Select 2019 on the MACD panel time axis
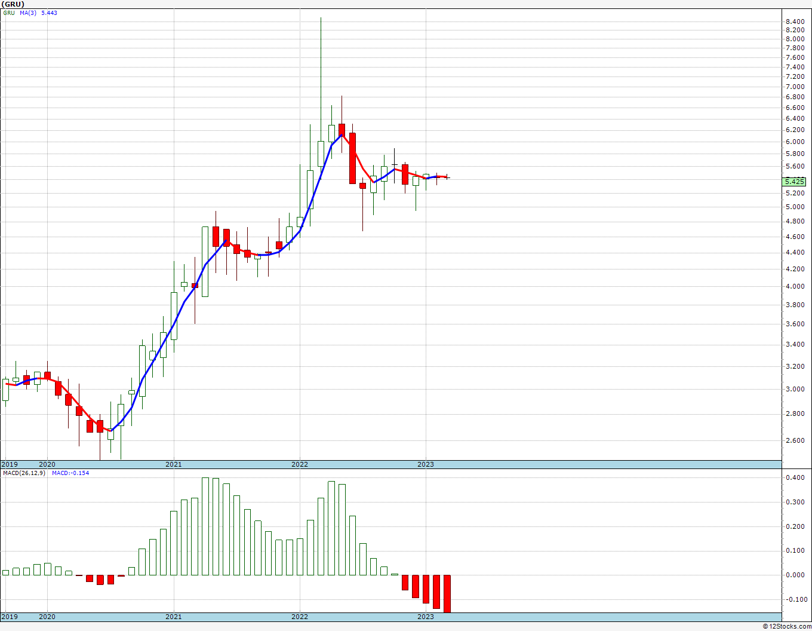812x631 pixels. (9, 617)
